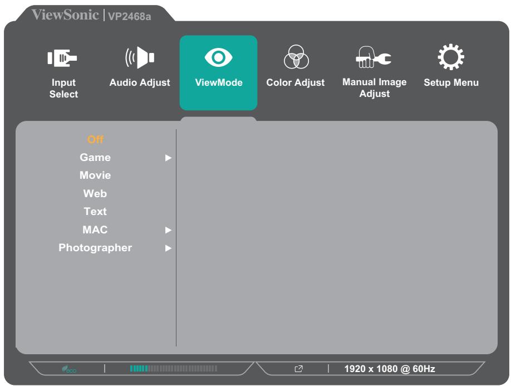Select the ViewMode eye icon
The height and width of the screenshot is (386, 511).
pos(218,57)
